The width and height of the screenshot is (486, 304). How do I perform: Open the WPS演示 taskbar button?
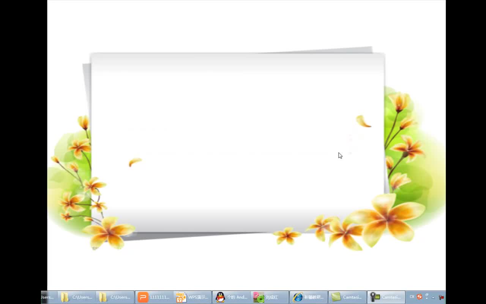pyautogui.click(x=193, y=297)
